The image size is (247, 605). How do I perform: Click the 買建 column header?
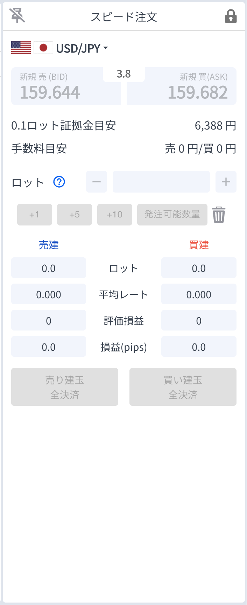(198, 245)
